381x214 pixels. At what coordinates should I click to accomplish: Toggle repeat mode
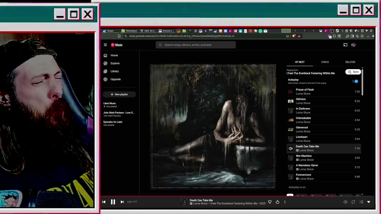353,202
